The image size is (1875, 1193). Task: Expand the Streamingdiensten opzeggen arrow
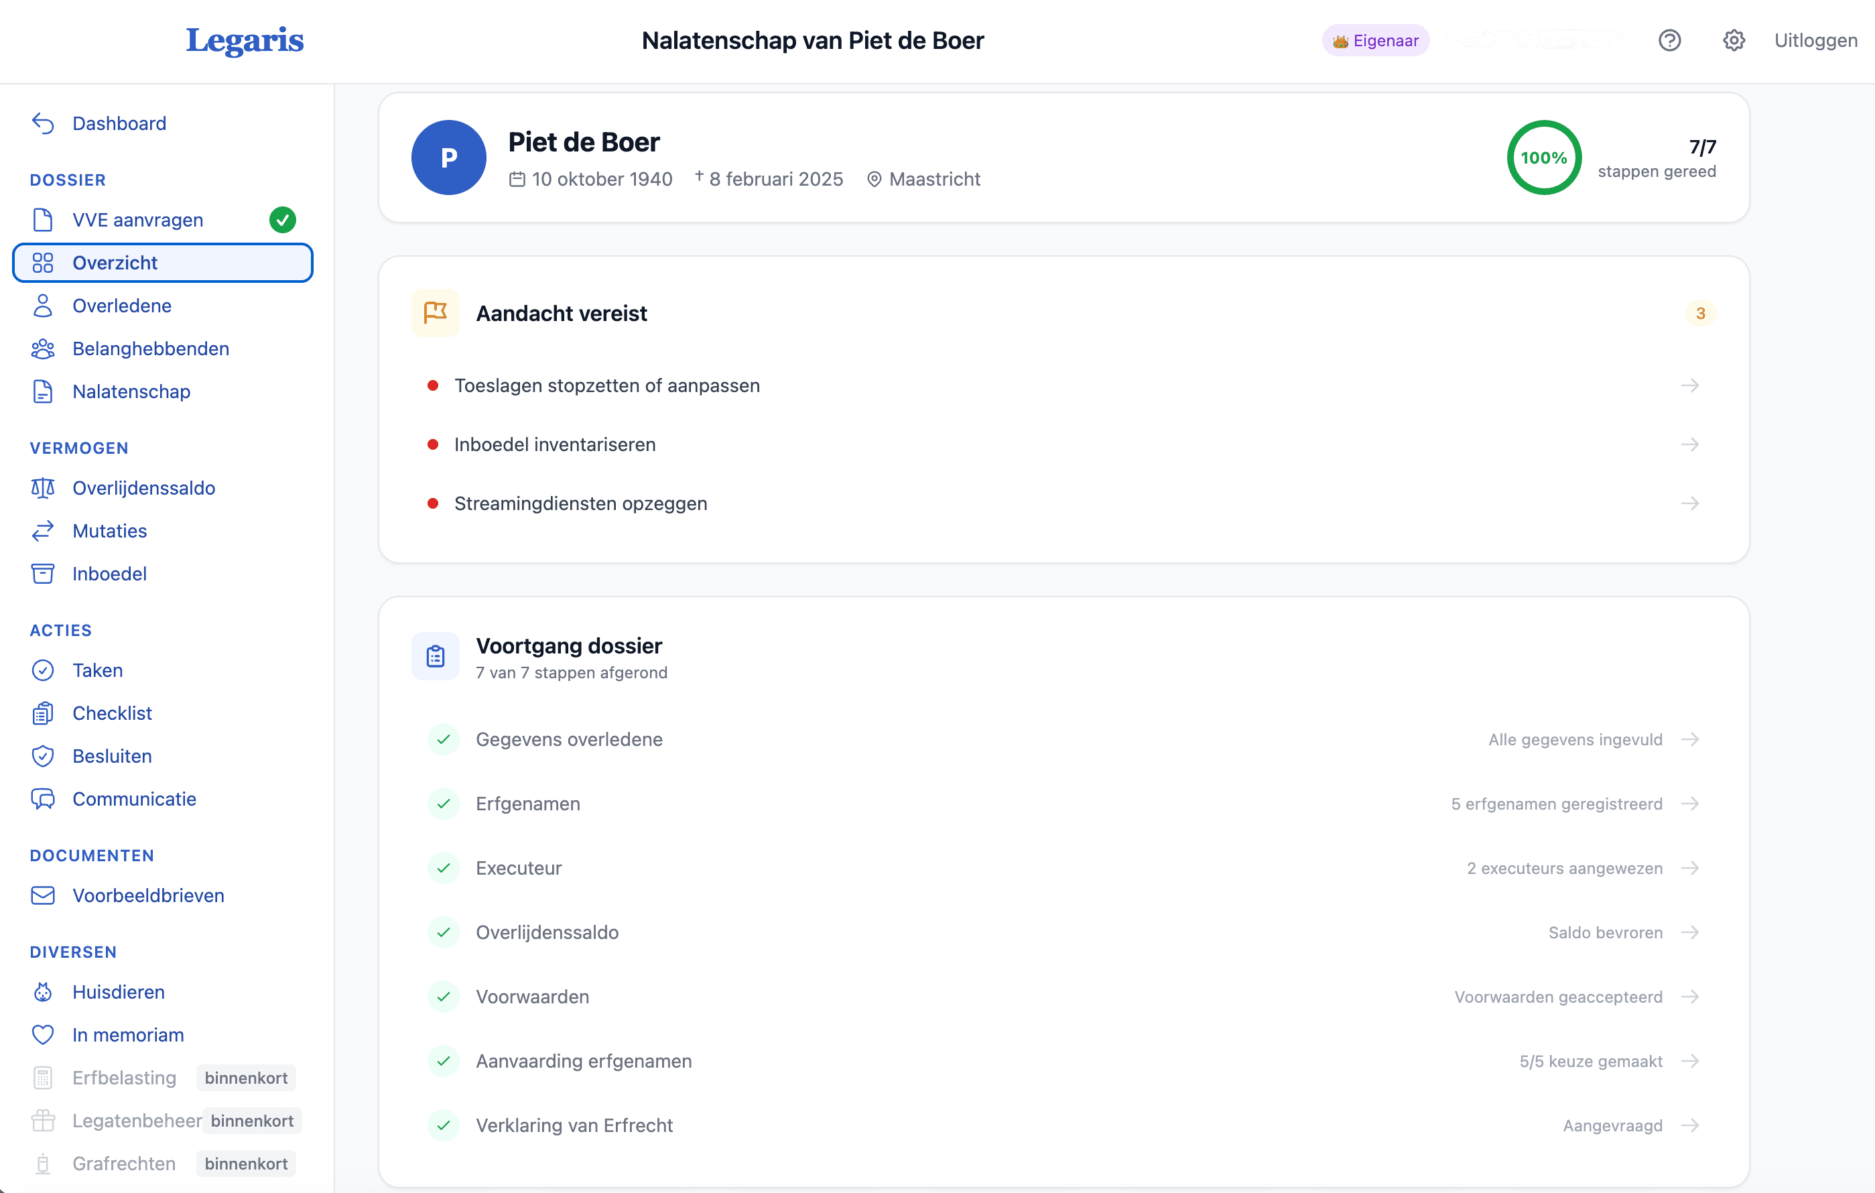coord(1691,503)
